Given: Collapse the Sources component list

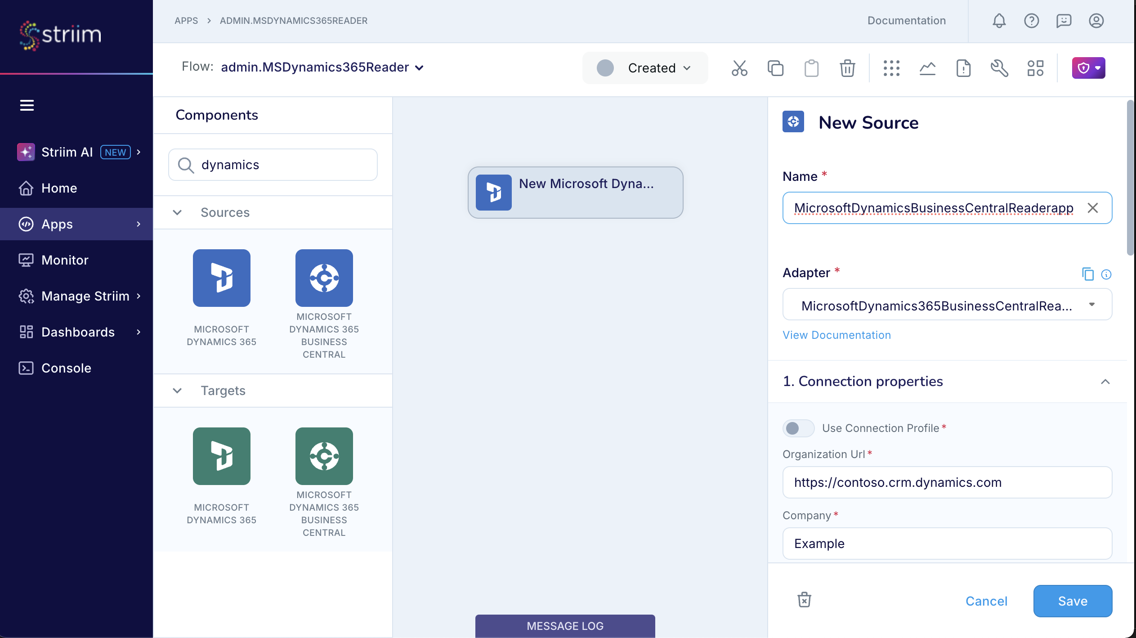Looking at the screenshot, I should (x=178, y=212).
